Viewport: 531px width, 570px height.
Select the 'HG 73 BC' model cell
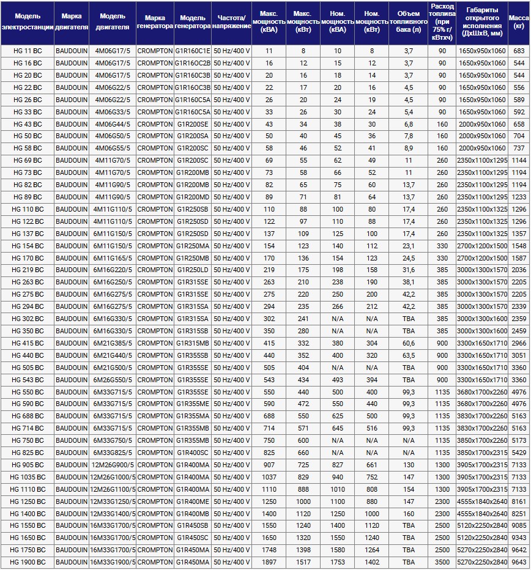28,172
